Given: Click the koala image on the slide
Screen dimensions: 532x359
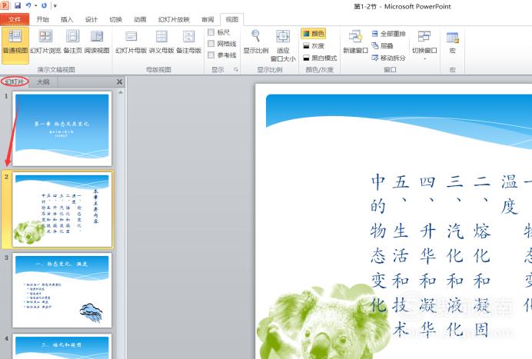Looking at the screenshot, I should [x=322, y=321].
